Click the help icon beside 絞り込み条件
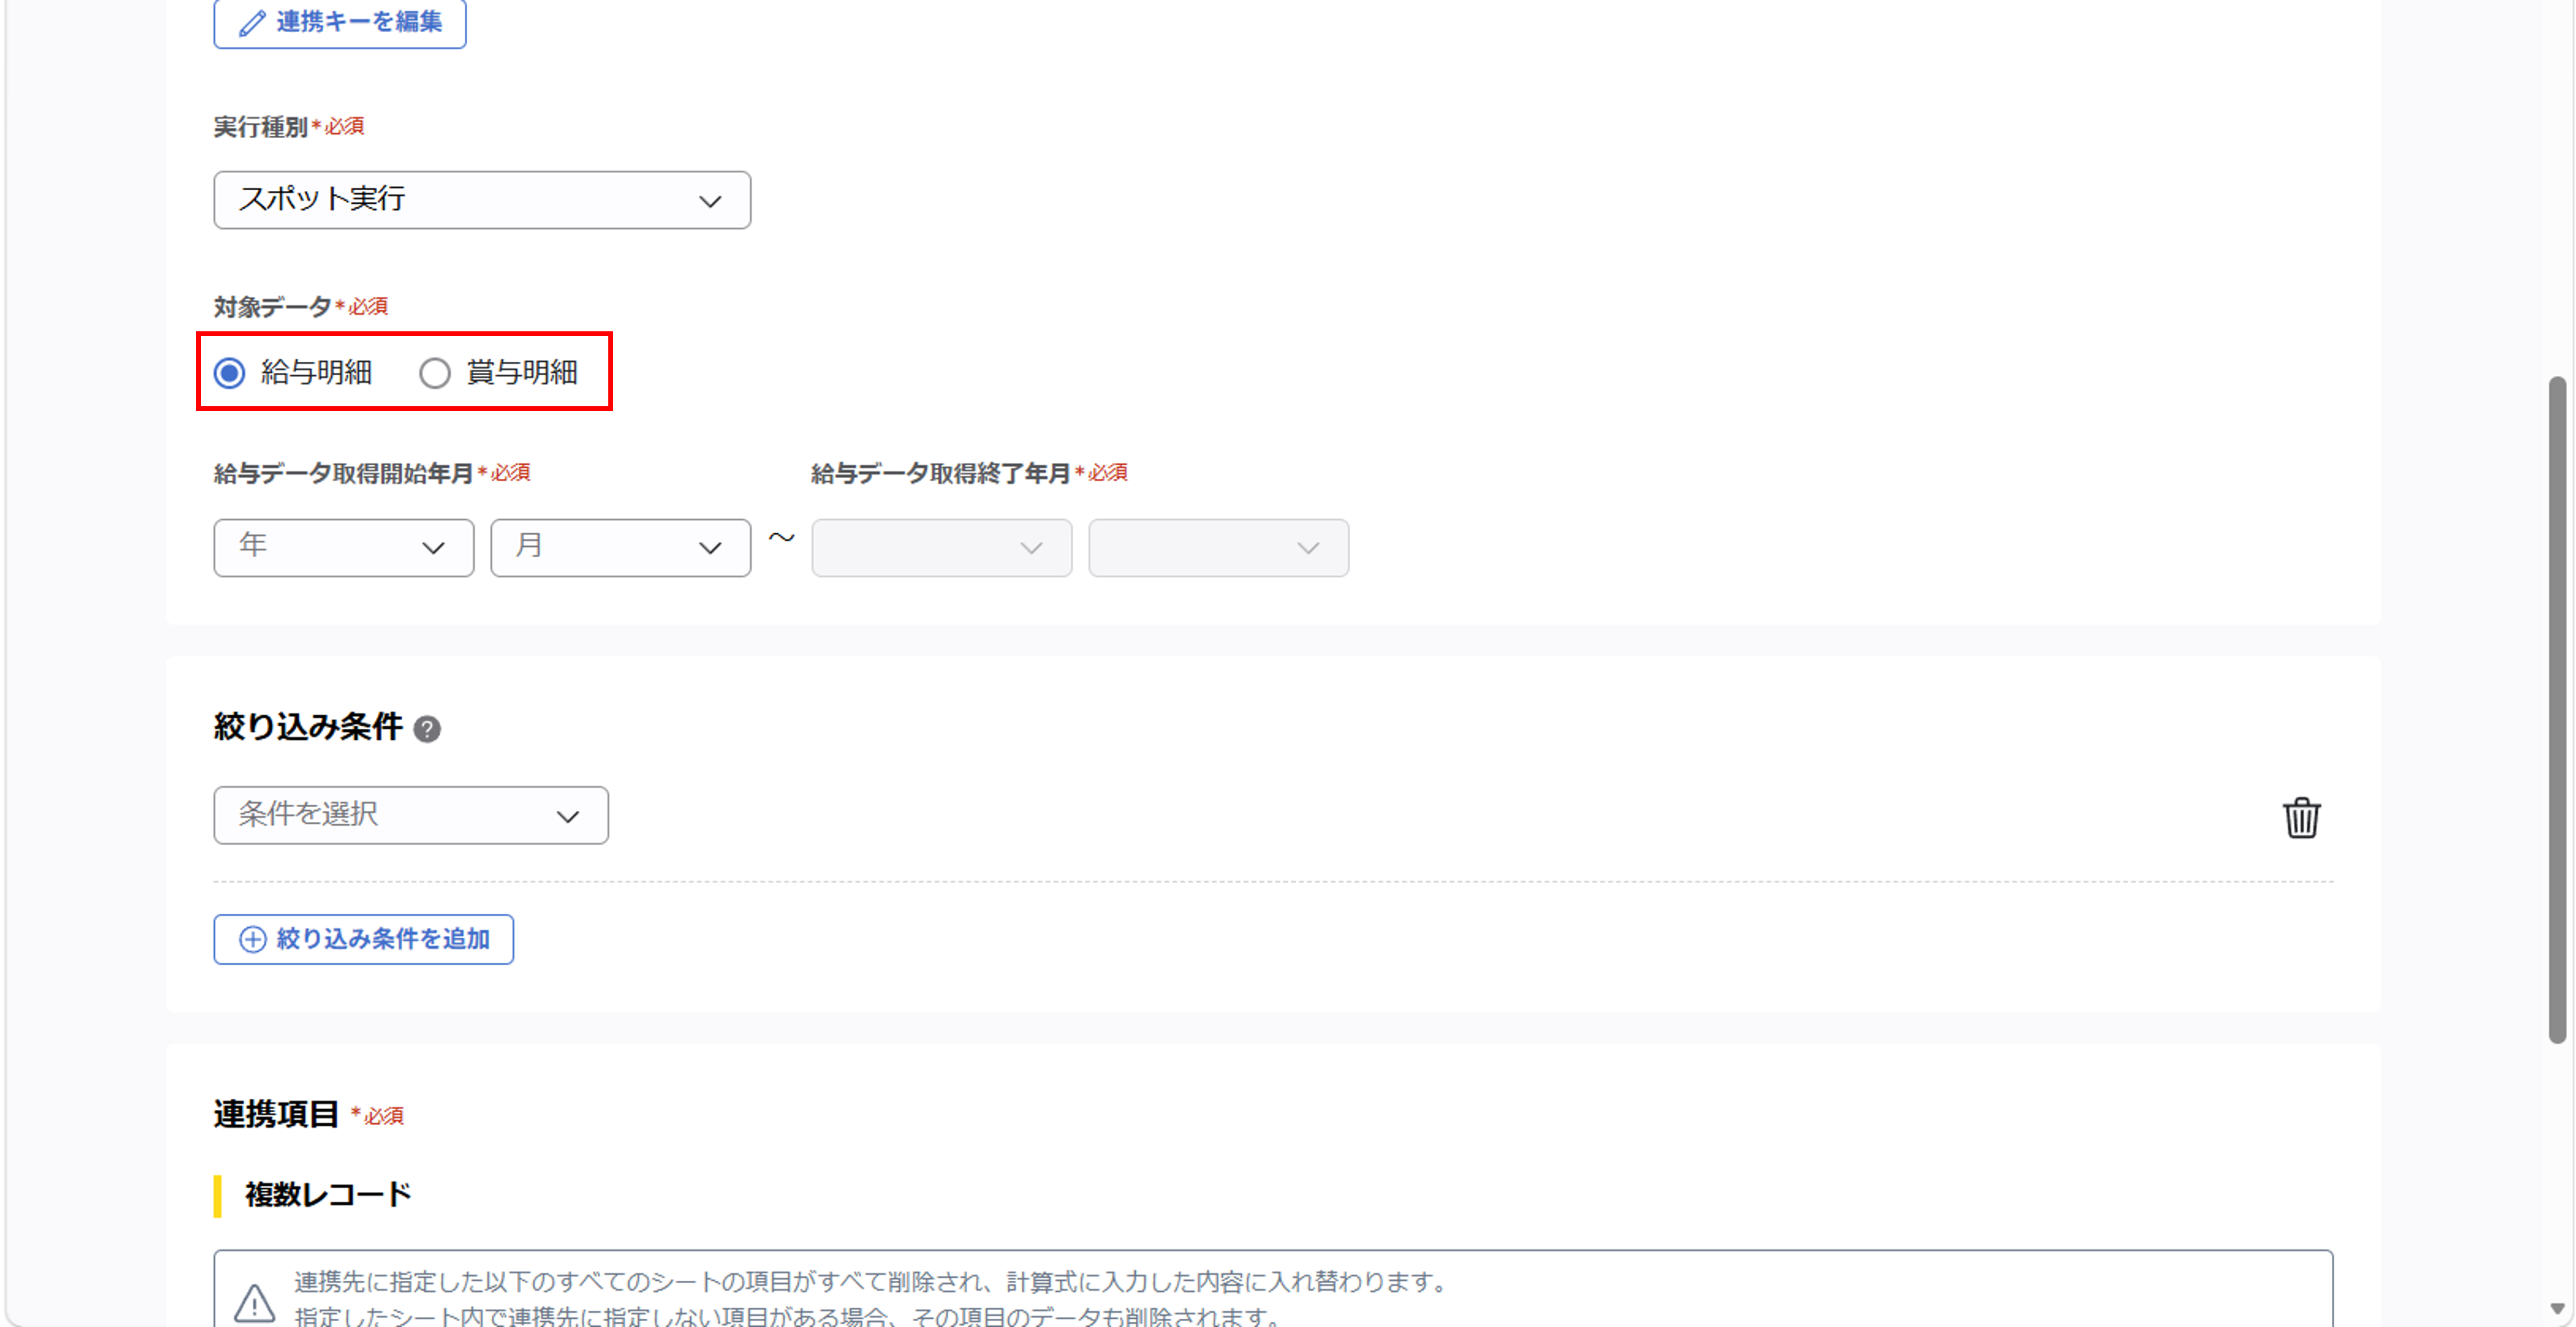Viewport: 2576px width, 1327px height. [x=427, y=729]
